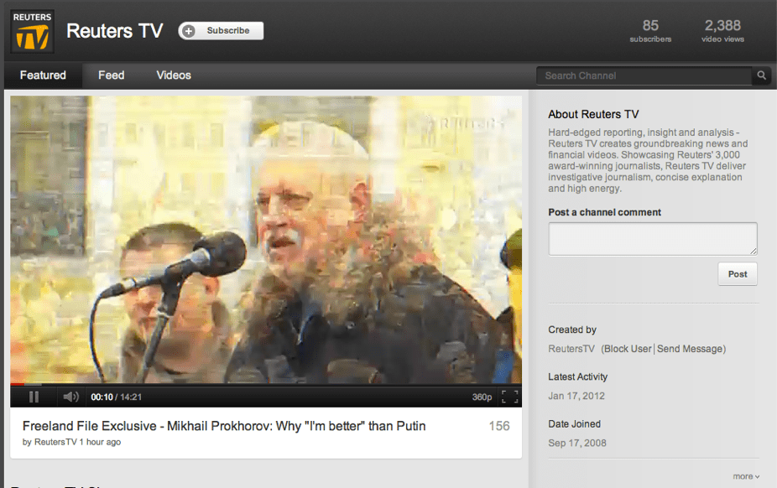Enter fullscreen using the fullscreen icon

coord(510,397)
